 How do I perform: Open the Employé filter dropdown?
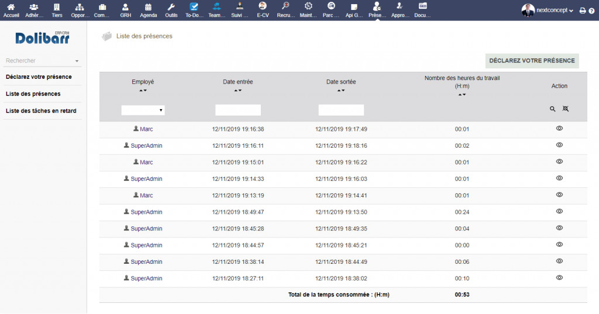pos(143,110)
